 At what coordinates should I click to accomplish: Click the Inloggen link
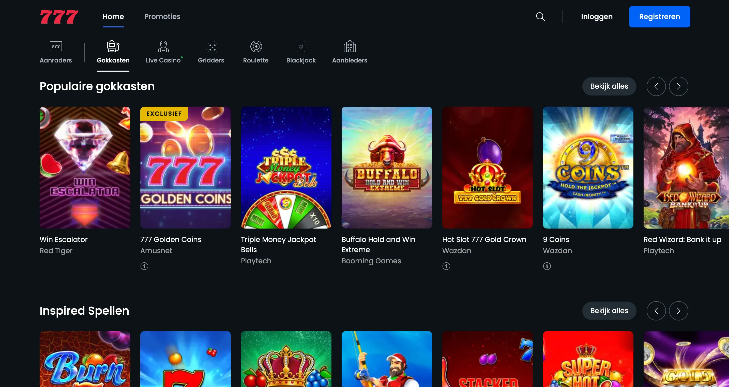click(x=597, y=17)
